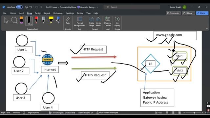The image size is (210, 118).
Task: Open the spelling proofing status icon
Action: [24, 113]
